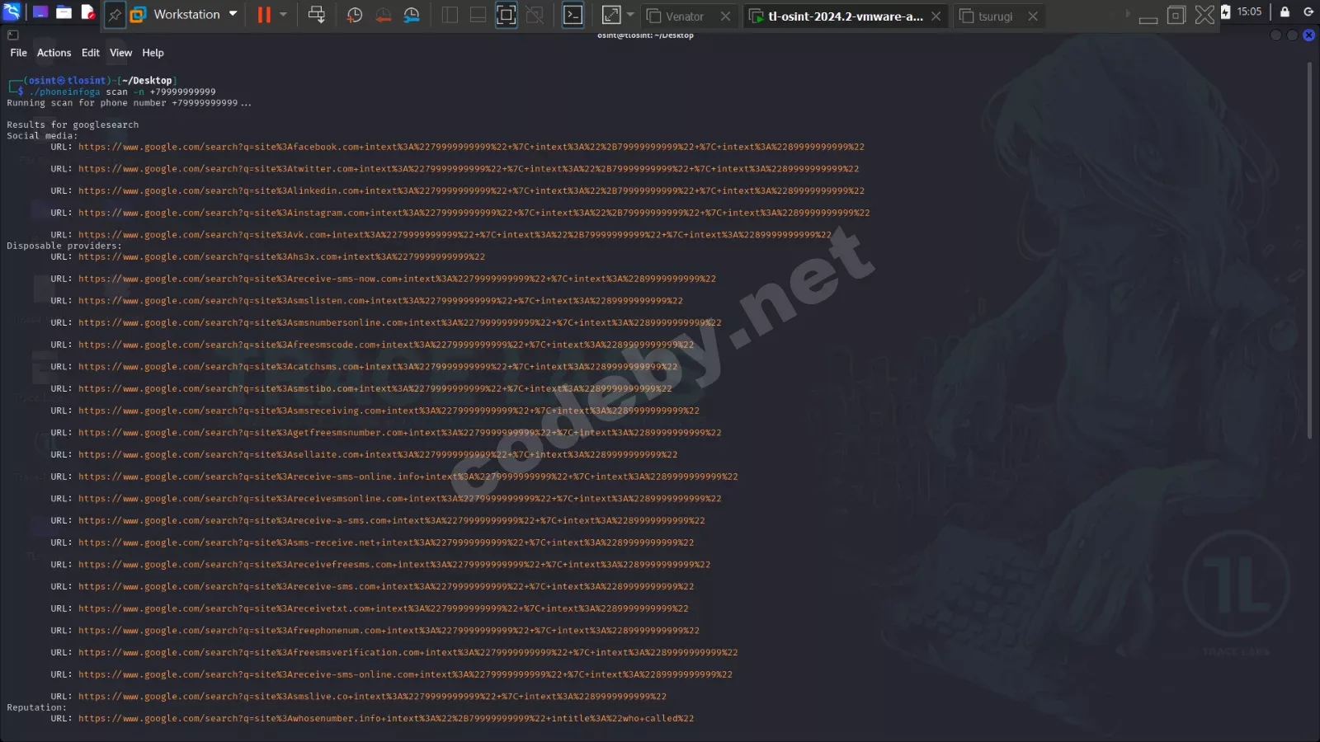Screen dimensions: 1320x742
Task: Open the Workstation menu dropdown
Action: pos(232,14)
